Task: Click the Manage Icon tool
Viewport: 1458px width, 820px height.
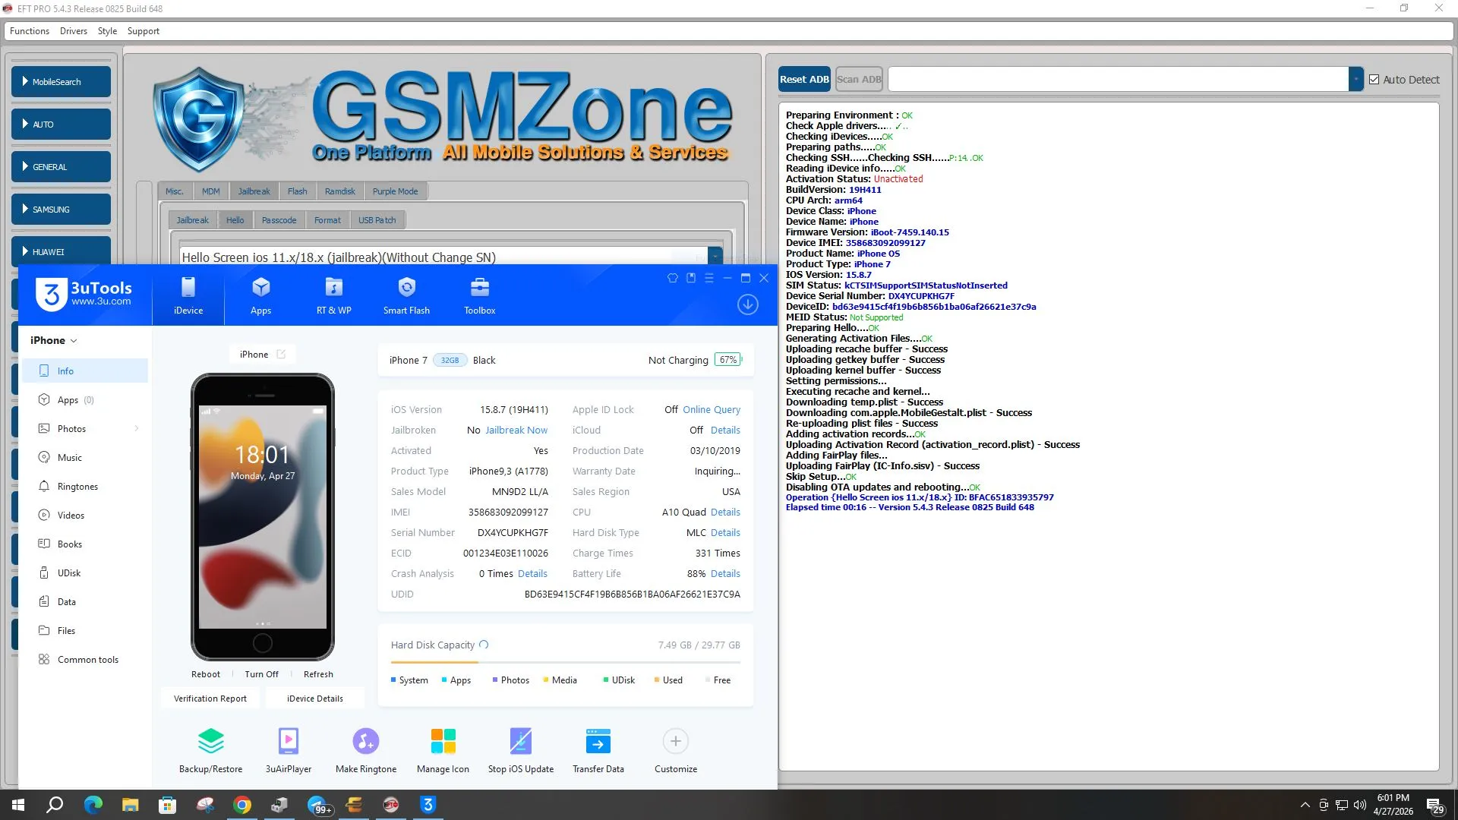Action: click(x=443, y=742)
